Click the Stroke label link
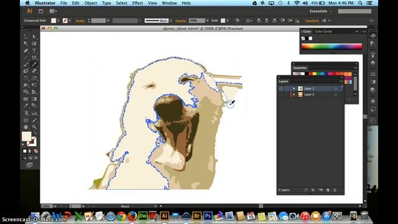Viewport: 398px width, 224px height. click(x=80, y=21)
